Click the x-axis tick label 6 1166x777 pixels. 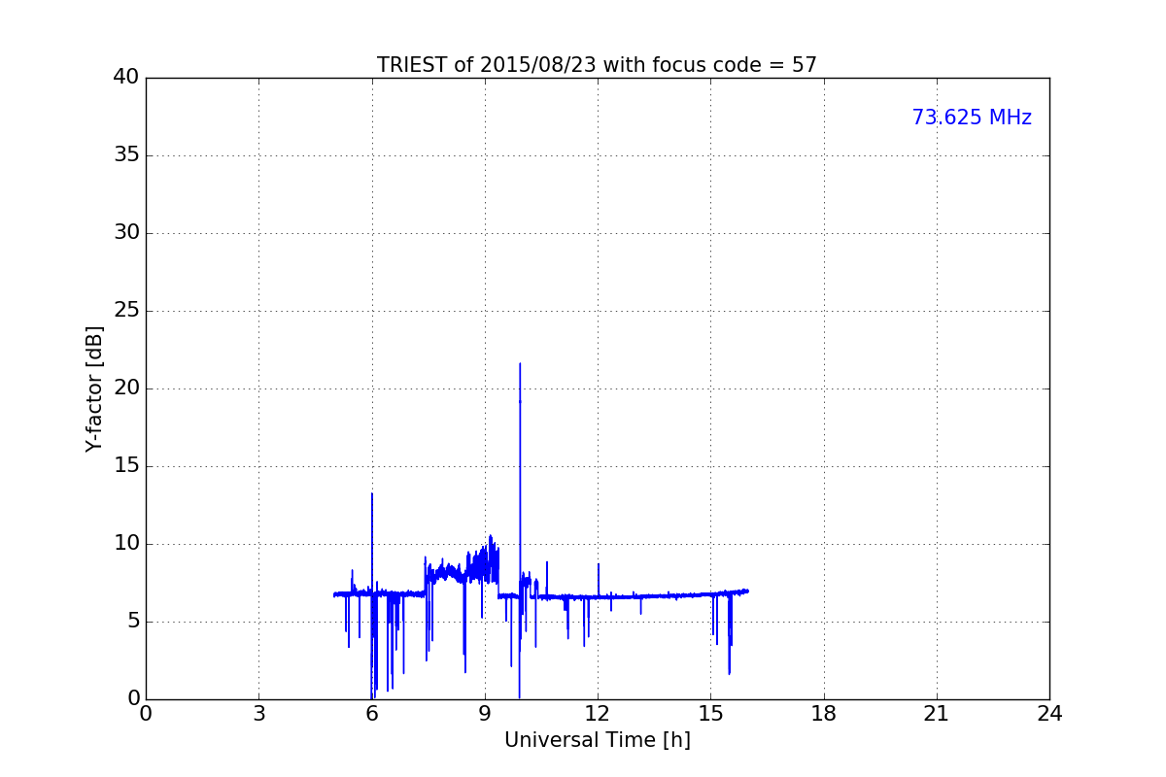pos(371,714)
